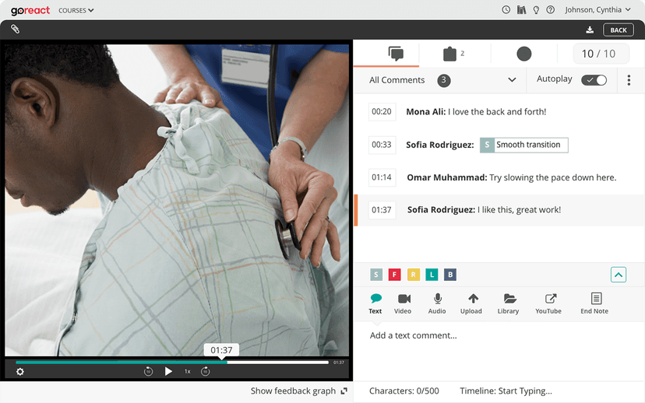Open the help question mark icon
The image size is (645, 403).
(551, 10)
